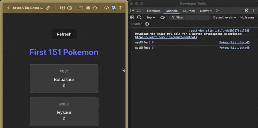258x128 pixels.
Task: Take a screenshot with the camera icon
Action: click(70, 8)
